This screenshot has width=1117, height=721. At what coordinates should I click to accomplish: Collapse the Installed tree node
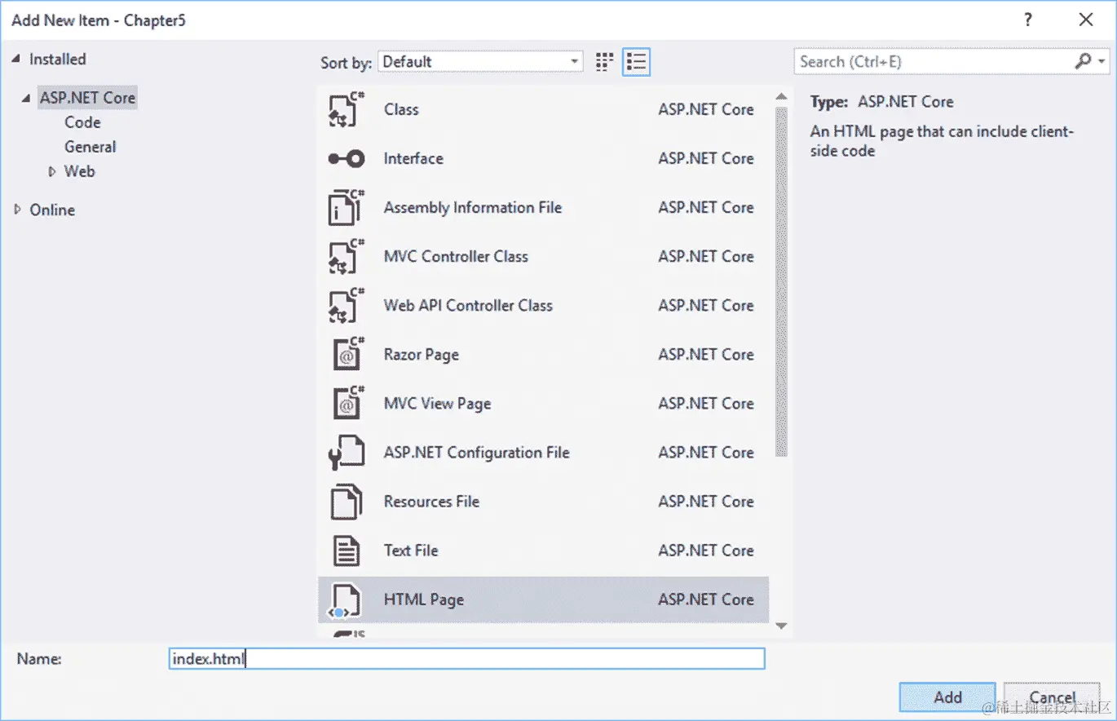16,60
